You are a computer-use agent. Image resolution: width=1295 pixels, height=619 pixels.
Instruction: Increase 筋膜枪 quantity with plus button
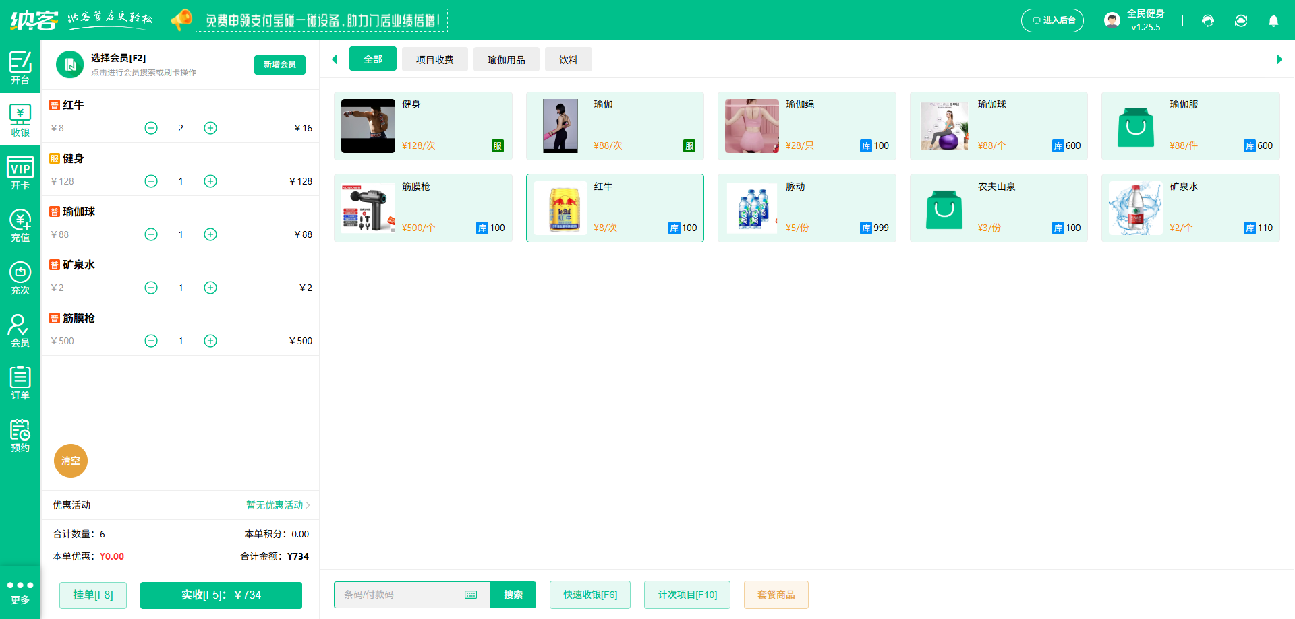coord(210,341)
